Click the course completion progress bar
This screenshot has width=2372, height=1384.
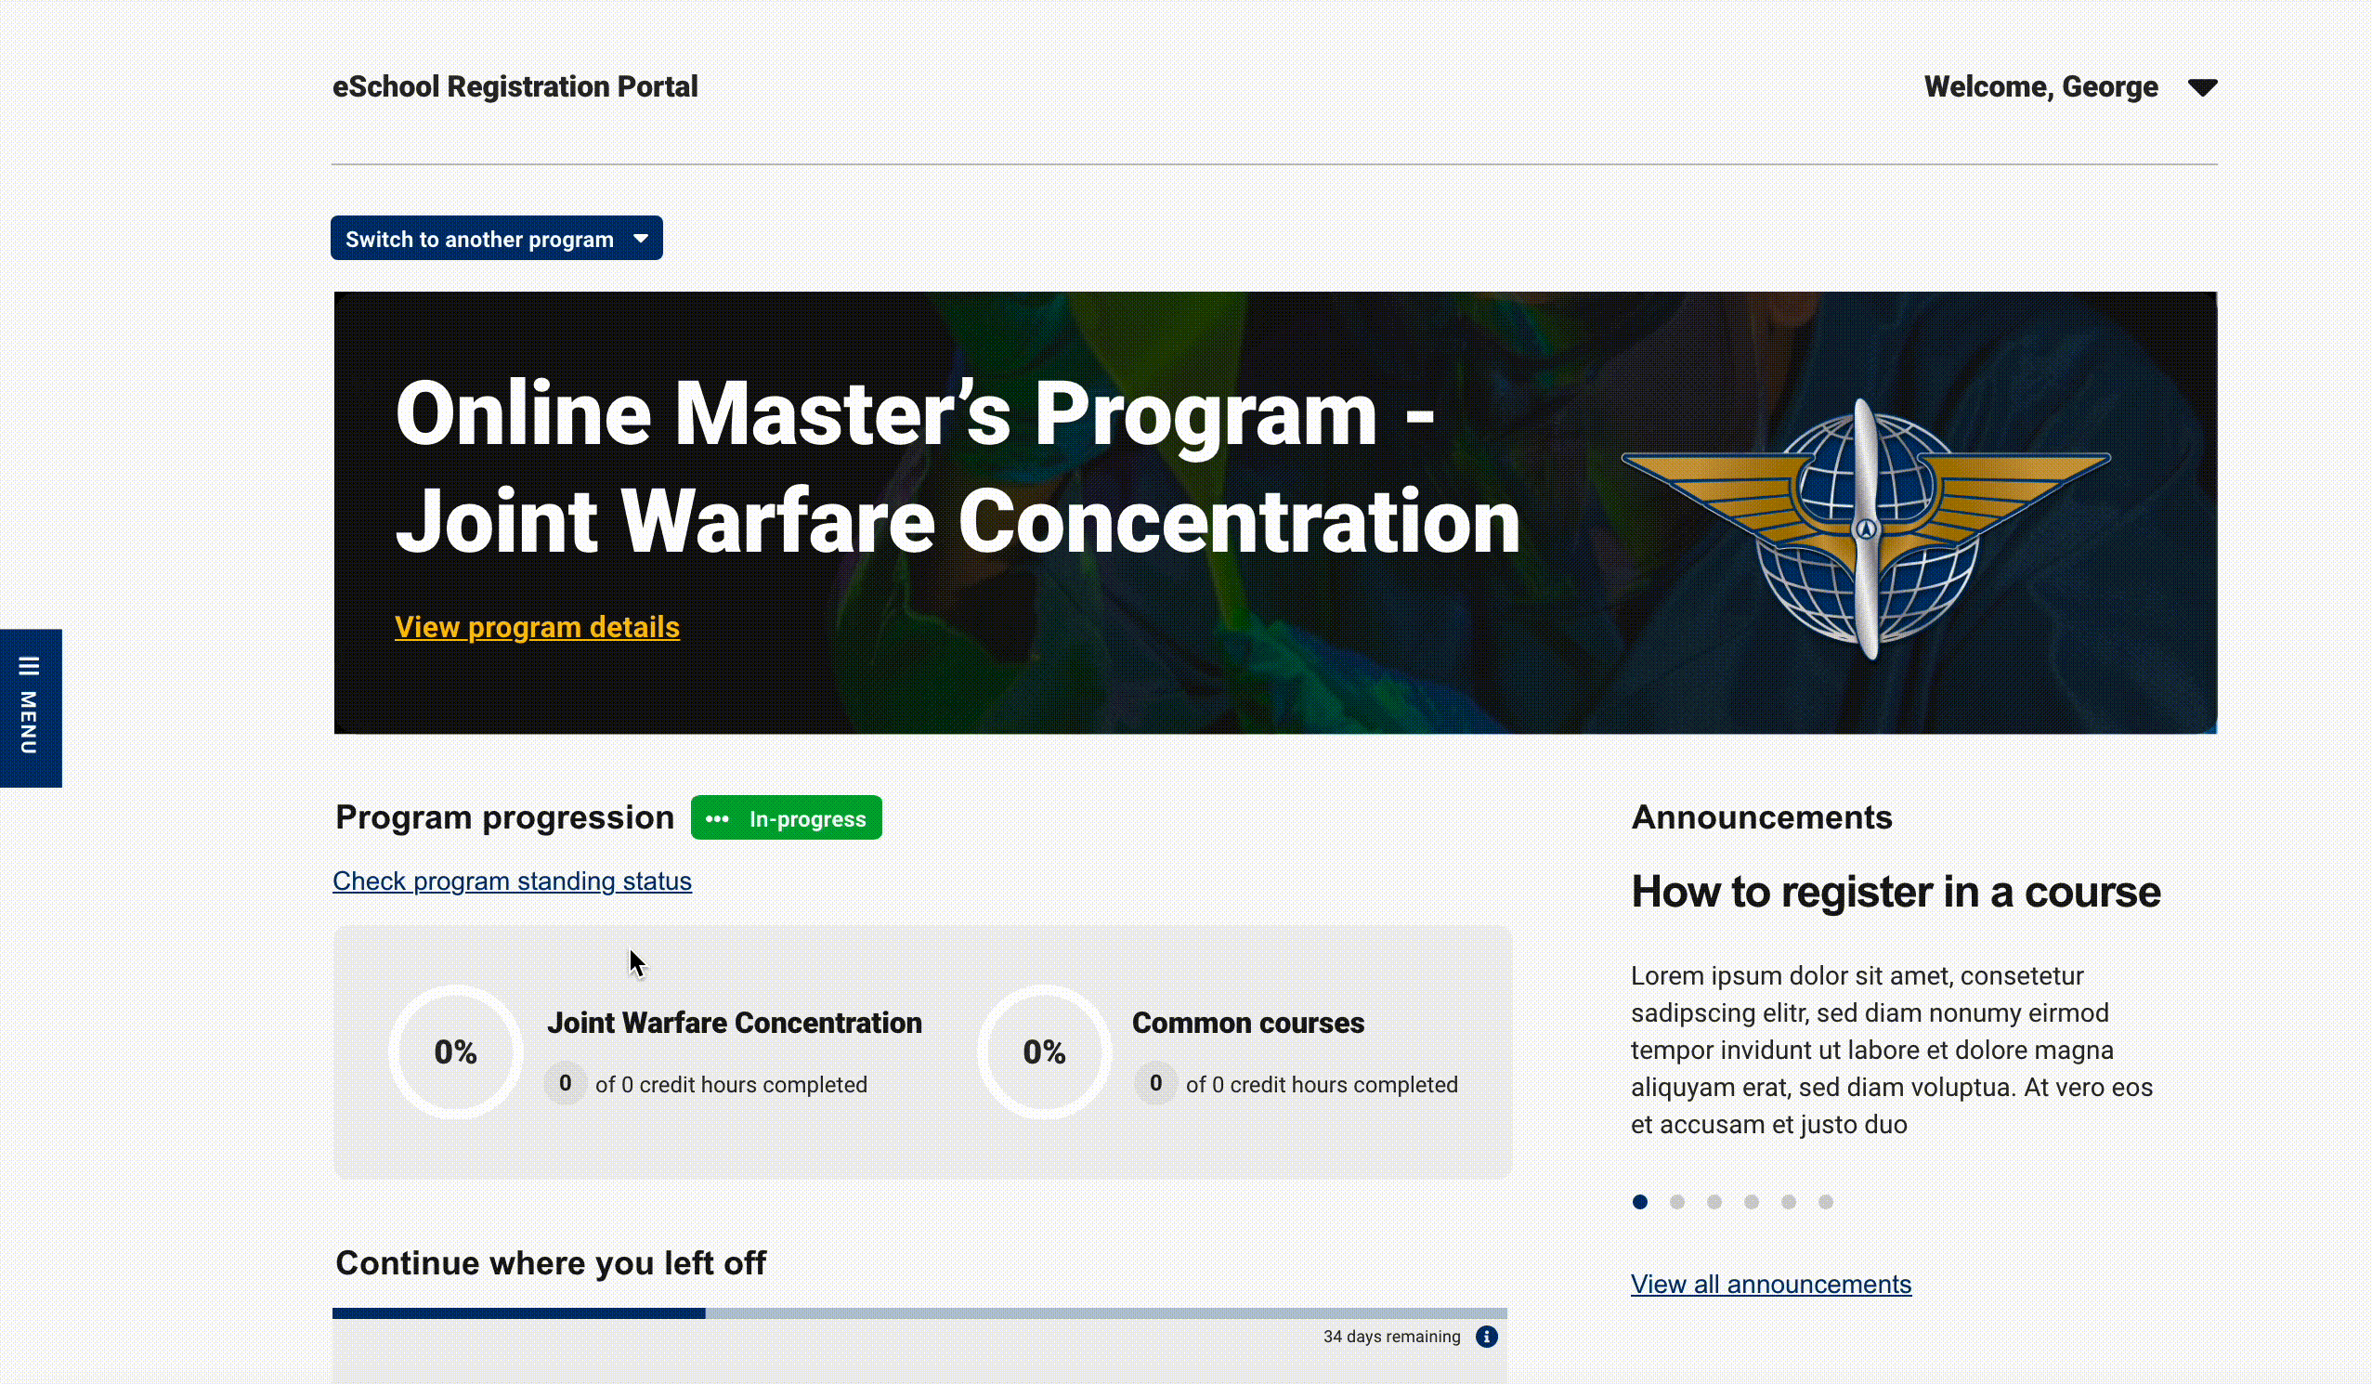(922, 1312)
